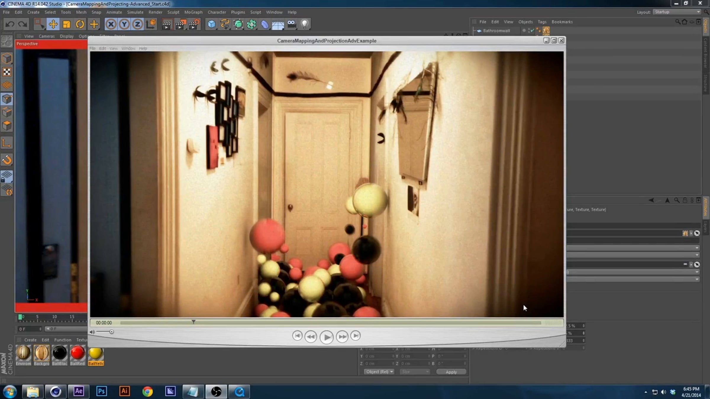Screen dimensions: 710x399
Task: Toggle the workplane lock icon in left palette
Action: tap(7, 176)
